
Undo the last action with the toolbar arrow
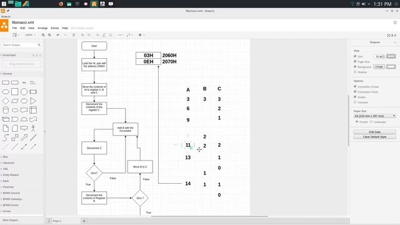pyautogui.click(x=58, y=35)
